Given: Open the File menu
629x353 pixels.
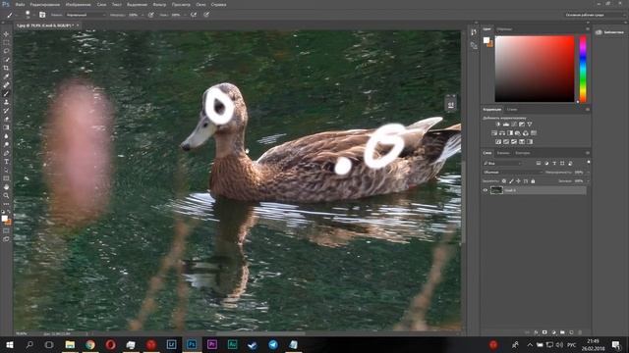Looking at the screenshot, I should click(x=20, y=4).
